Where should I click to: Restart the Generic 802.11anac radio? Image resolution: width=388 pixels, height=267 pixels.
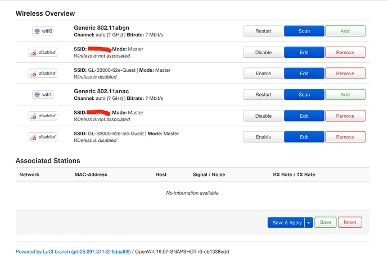tap(263, 95)
